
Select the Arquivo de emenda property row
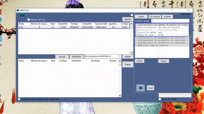coord(147,32)
